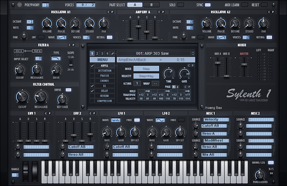Screen dimensions: 287x186
Task: Open Misc 1 ModWheel source dropdown
Action: pos(216,140)
